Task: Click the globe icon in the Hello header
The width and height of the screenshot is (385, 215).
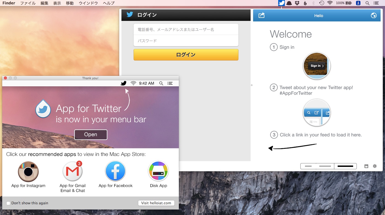Action: (374, 15)
